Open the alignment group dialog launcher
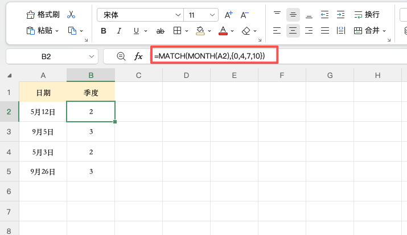 tap(389, 40)
